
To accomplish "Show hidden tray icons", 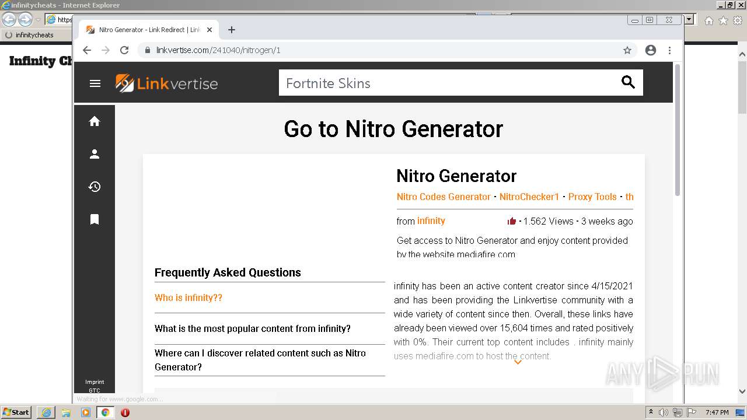I will [x=651, y=412].
